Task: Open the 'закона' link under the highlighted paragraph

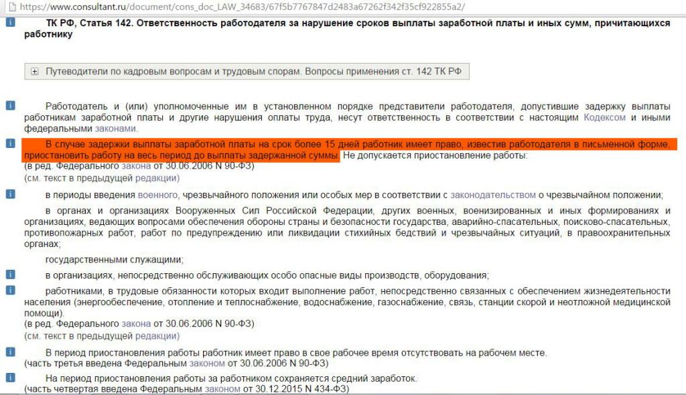Action: 136,166
